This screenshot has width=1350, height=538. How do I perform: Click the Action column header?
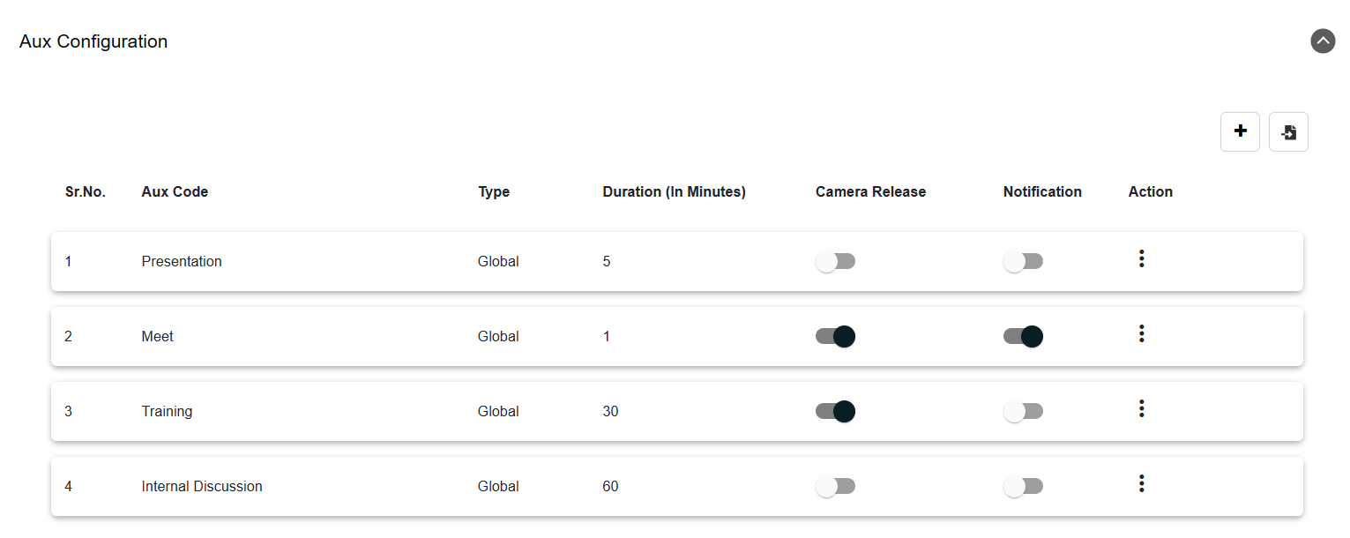pyautogui.click(x=1151, y=191)
